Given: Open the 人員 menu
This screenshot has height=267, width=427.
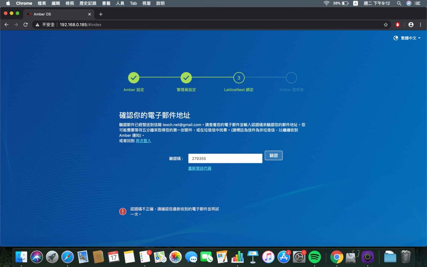Looking at the screenshot, I should pyautogui.click(x=120, y=3).
